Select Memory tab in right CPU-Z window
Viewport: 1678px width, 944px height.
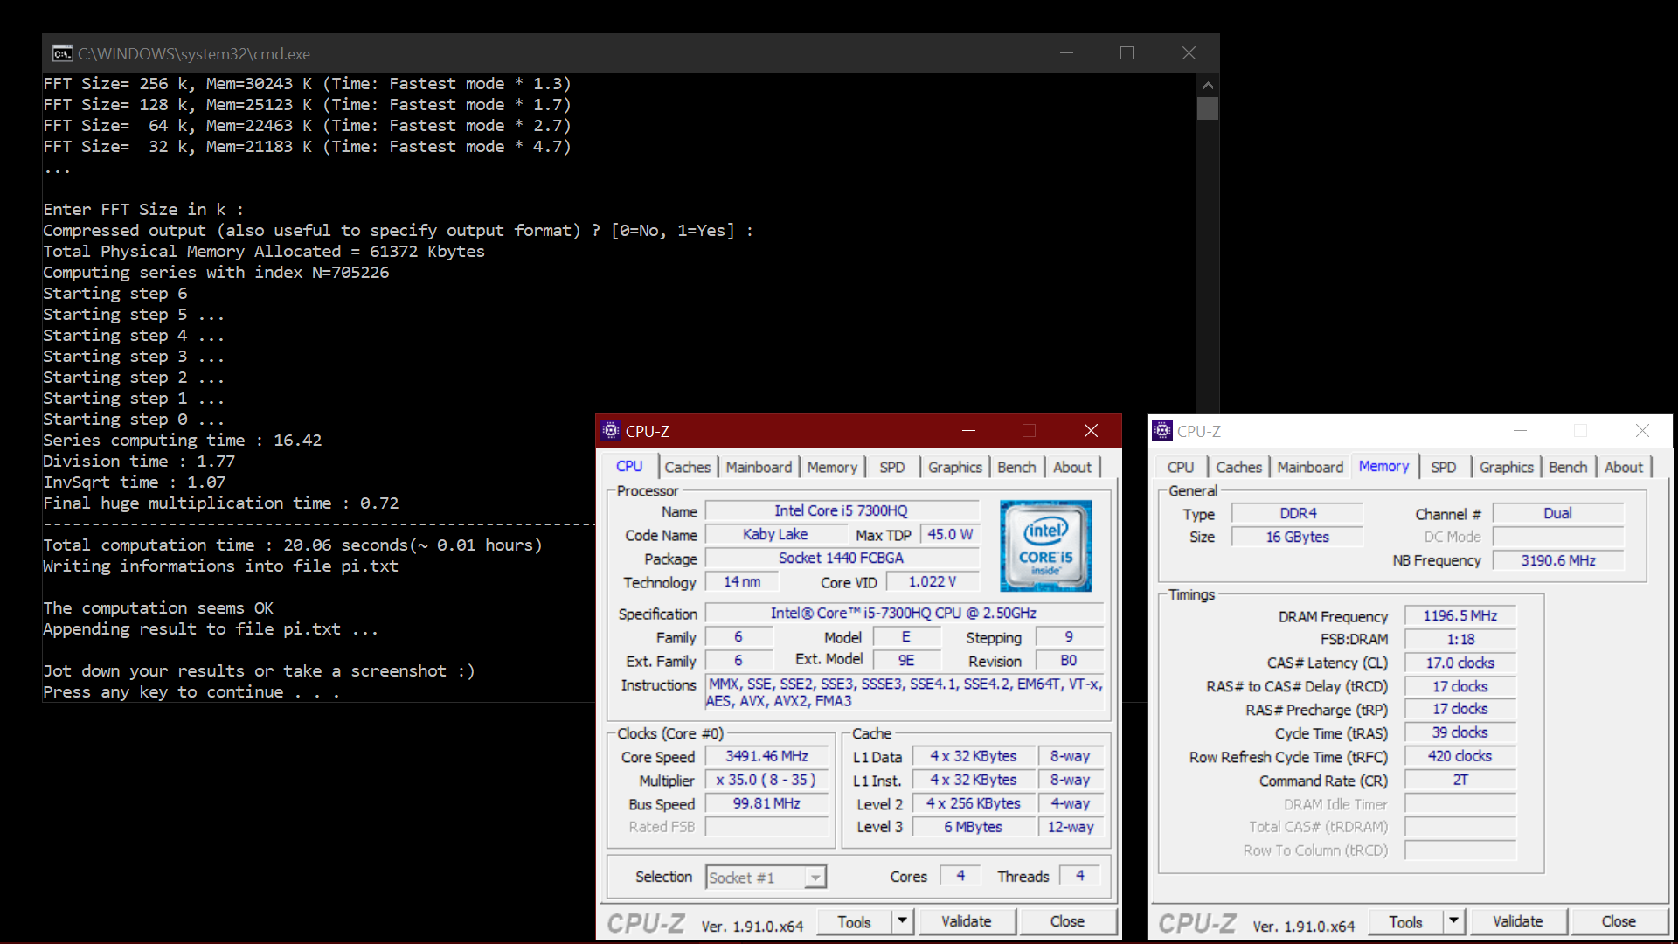pos(1383,466)
